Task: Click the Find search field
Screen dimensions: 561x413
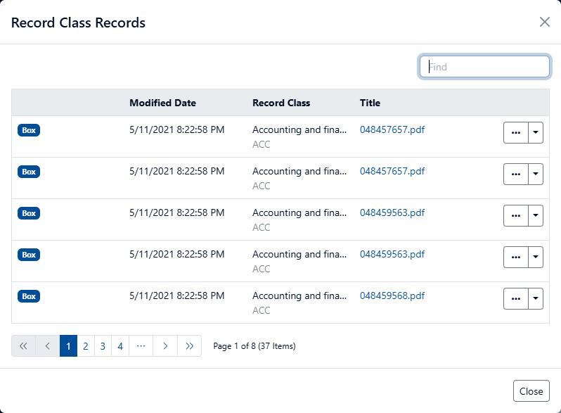Action: click(484, 67)
